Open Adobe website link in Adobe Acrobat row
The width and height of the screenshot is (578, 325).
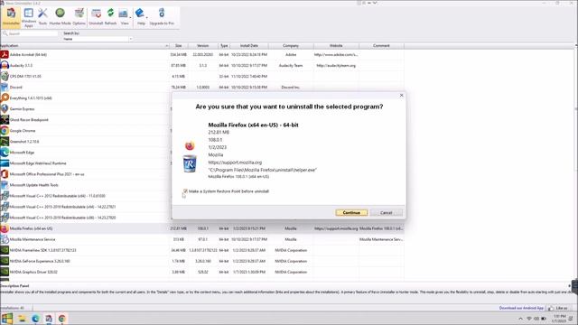coord(336,54)
